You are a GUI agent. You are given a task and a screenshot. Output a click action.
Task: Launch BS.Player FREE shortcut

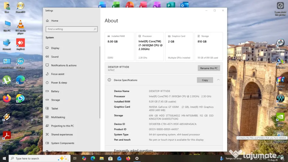(x=20, y=64)
